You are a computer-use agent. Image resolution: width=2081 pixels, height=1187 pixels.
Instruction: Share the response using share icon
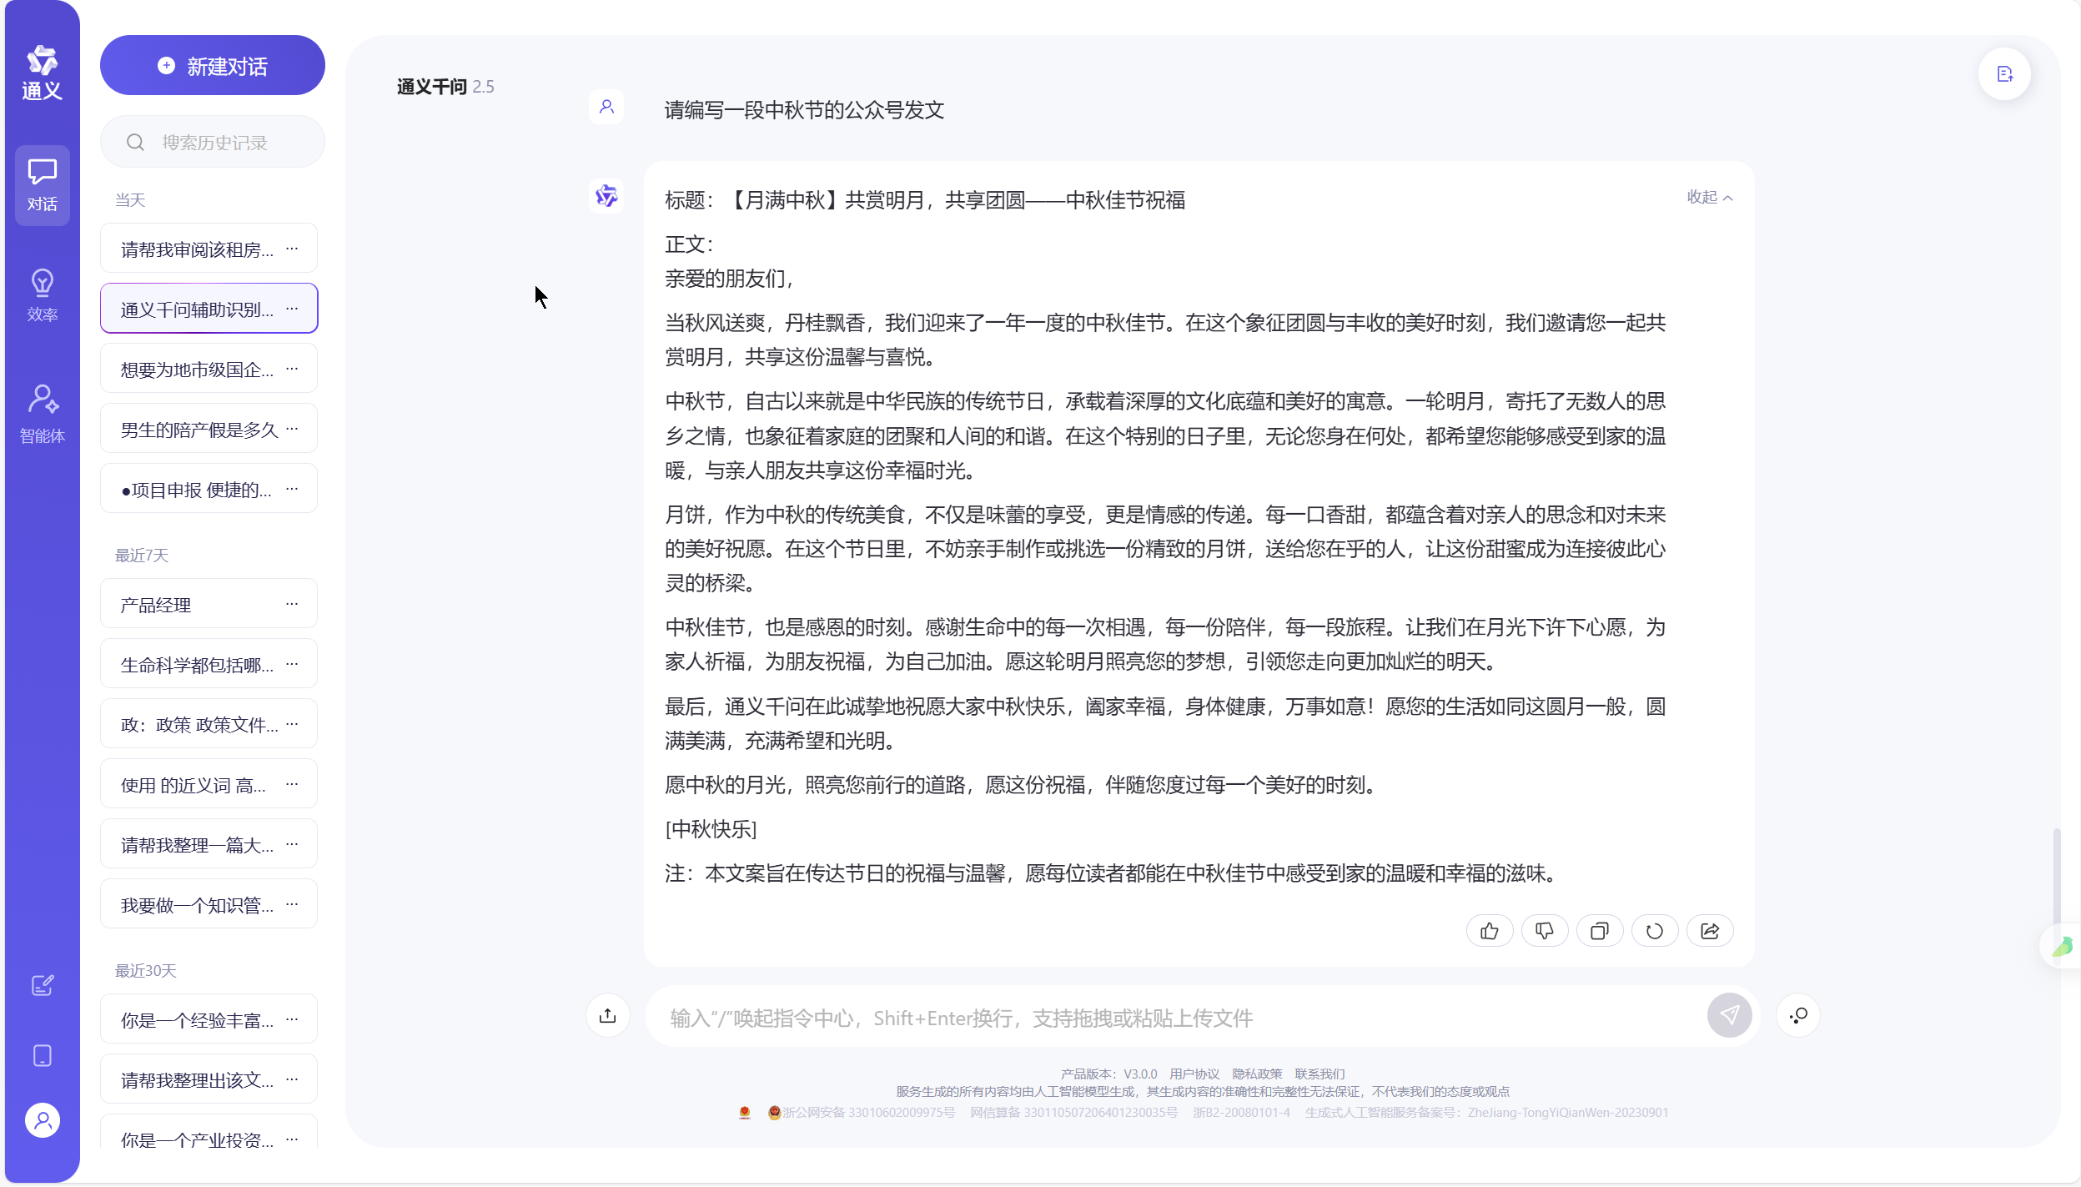click(1710, 931)
